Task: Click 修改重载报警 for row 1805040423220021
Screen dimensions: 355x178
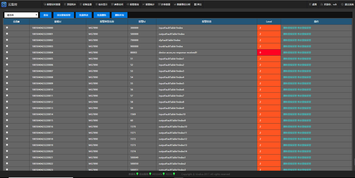Action: 304,157
